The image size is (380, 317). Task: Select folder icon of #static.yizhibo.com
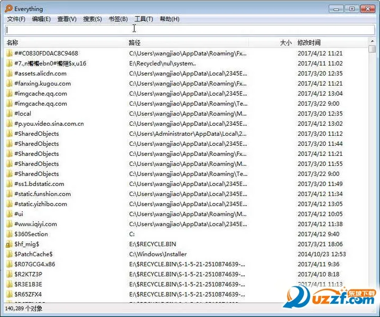click(9, 204)
